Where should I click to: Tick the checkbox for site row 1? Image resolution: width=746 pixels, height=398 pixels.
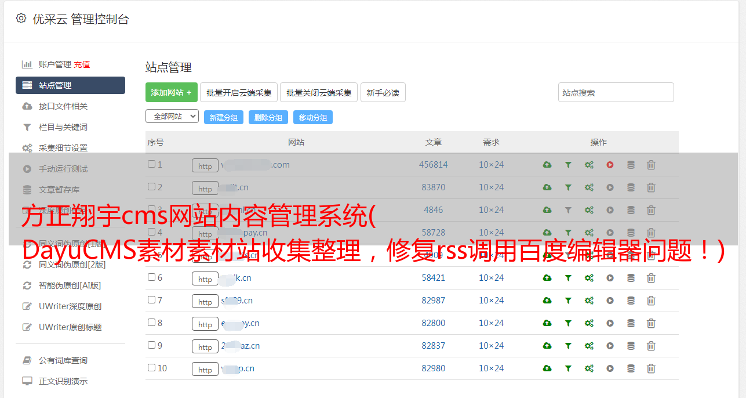tap(151, 164)
